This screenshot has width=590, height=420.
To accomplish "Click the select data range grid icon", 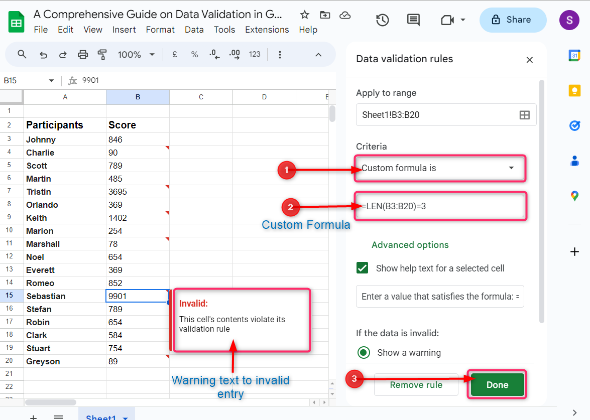I will pyautogui.click(x=524, y=115).
